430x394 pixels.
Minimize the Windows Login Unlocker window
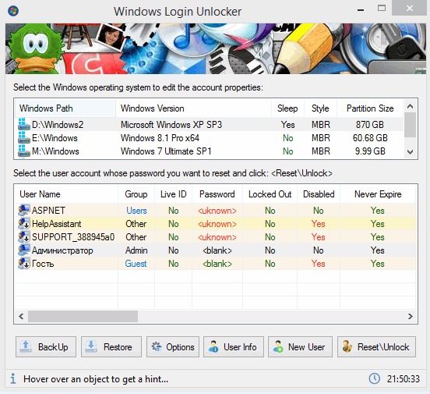361,10
